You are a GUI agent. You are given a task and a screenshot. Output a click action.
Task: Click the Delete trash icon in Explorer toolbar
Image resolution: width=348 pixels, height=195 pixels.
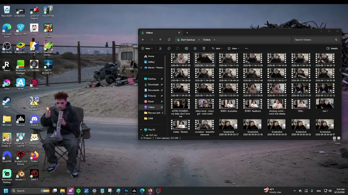[x=204, y=48]
